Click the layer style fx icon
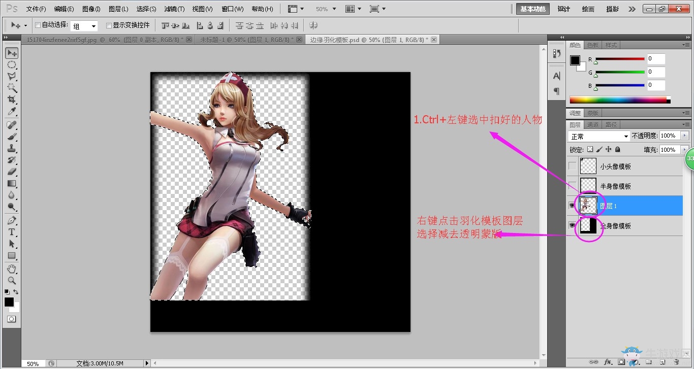Screen dimensions: 694x369 point(608,362)
